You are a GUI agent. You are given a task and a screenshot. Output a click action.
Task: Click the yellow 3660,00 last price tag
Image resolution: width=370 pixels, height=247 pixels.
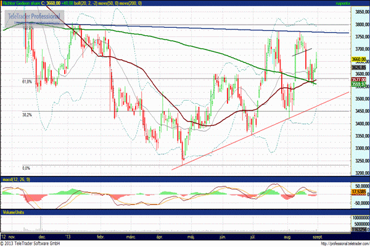(359, 59)
